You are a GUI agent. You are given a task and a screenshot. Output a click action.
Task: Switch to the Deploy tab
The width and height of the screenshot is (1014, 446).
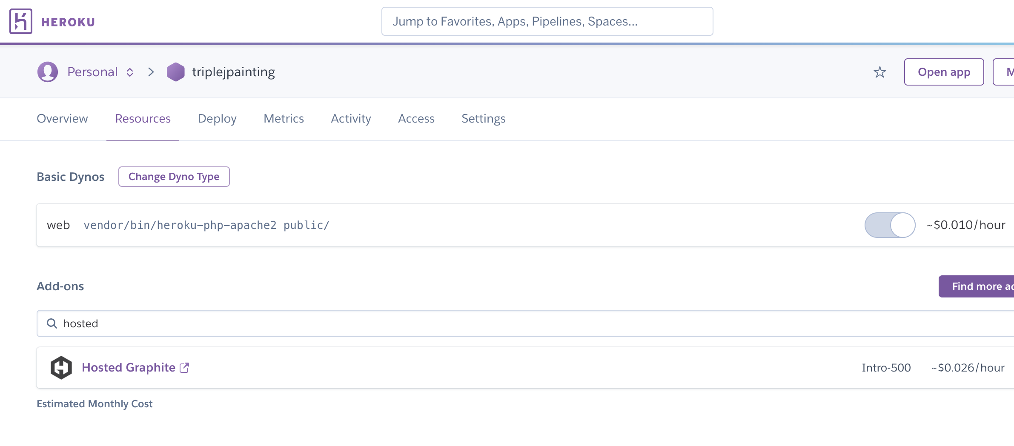[x=217, y=119]
